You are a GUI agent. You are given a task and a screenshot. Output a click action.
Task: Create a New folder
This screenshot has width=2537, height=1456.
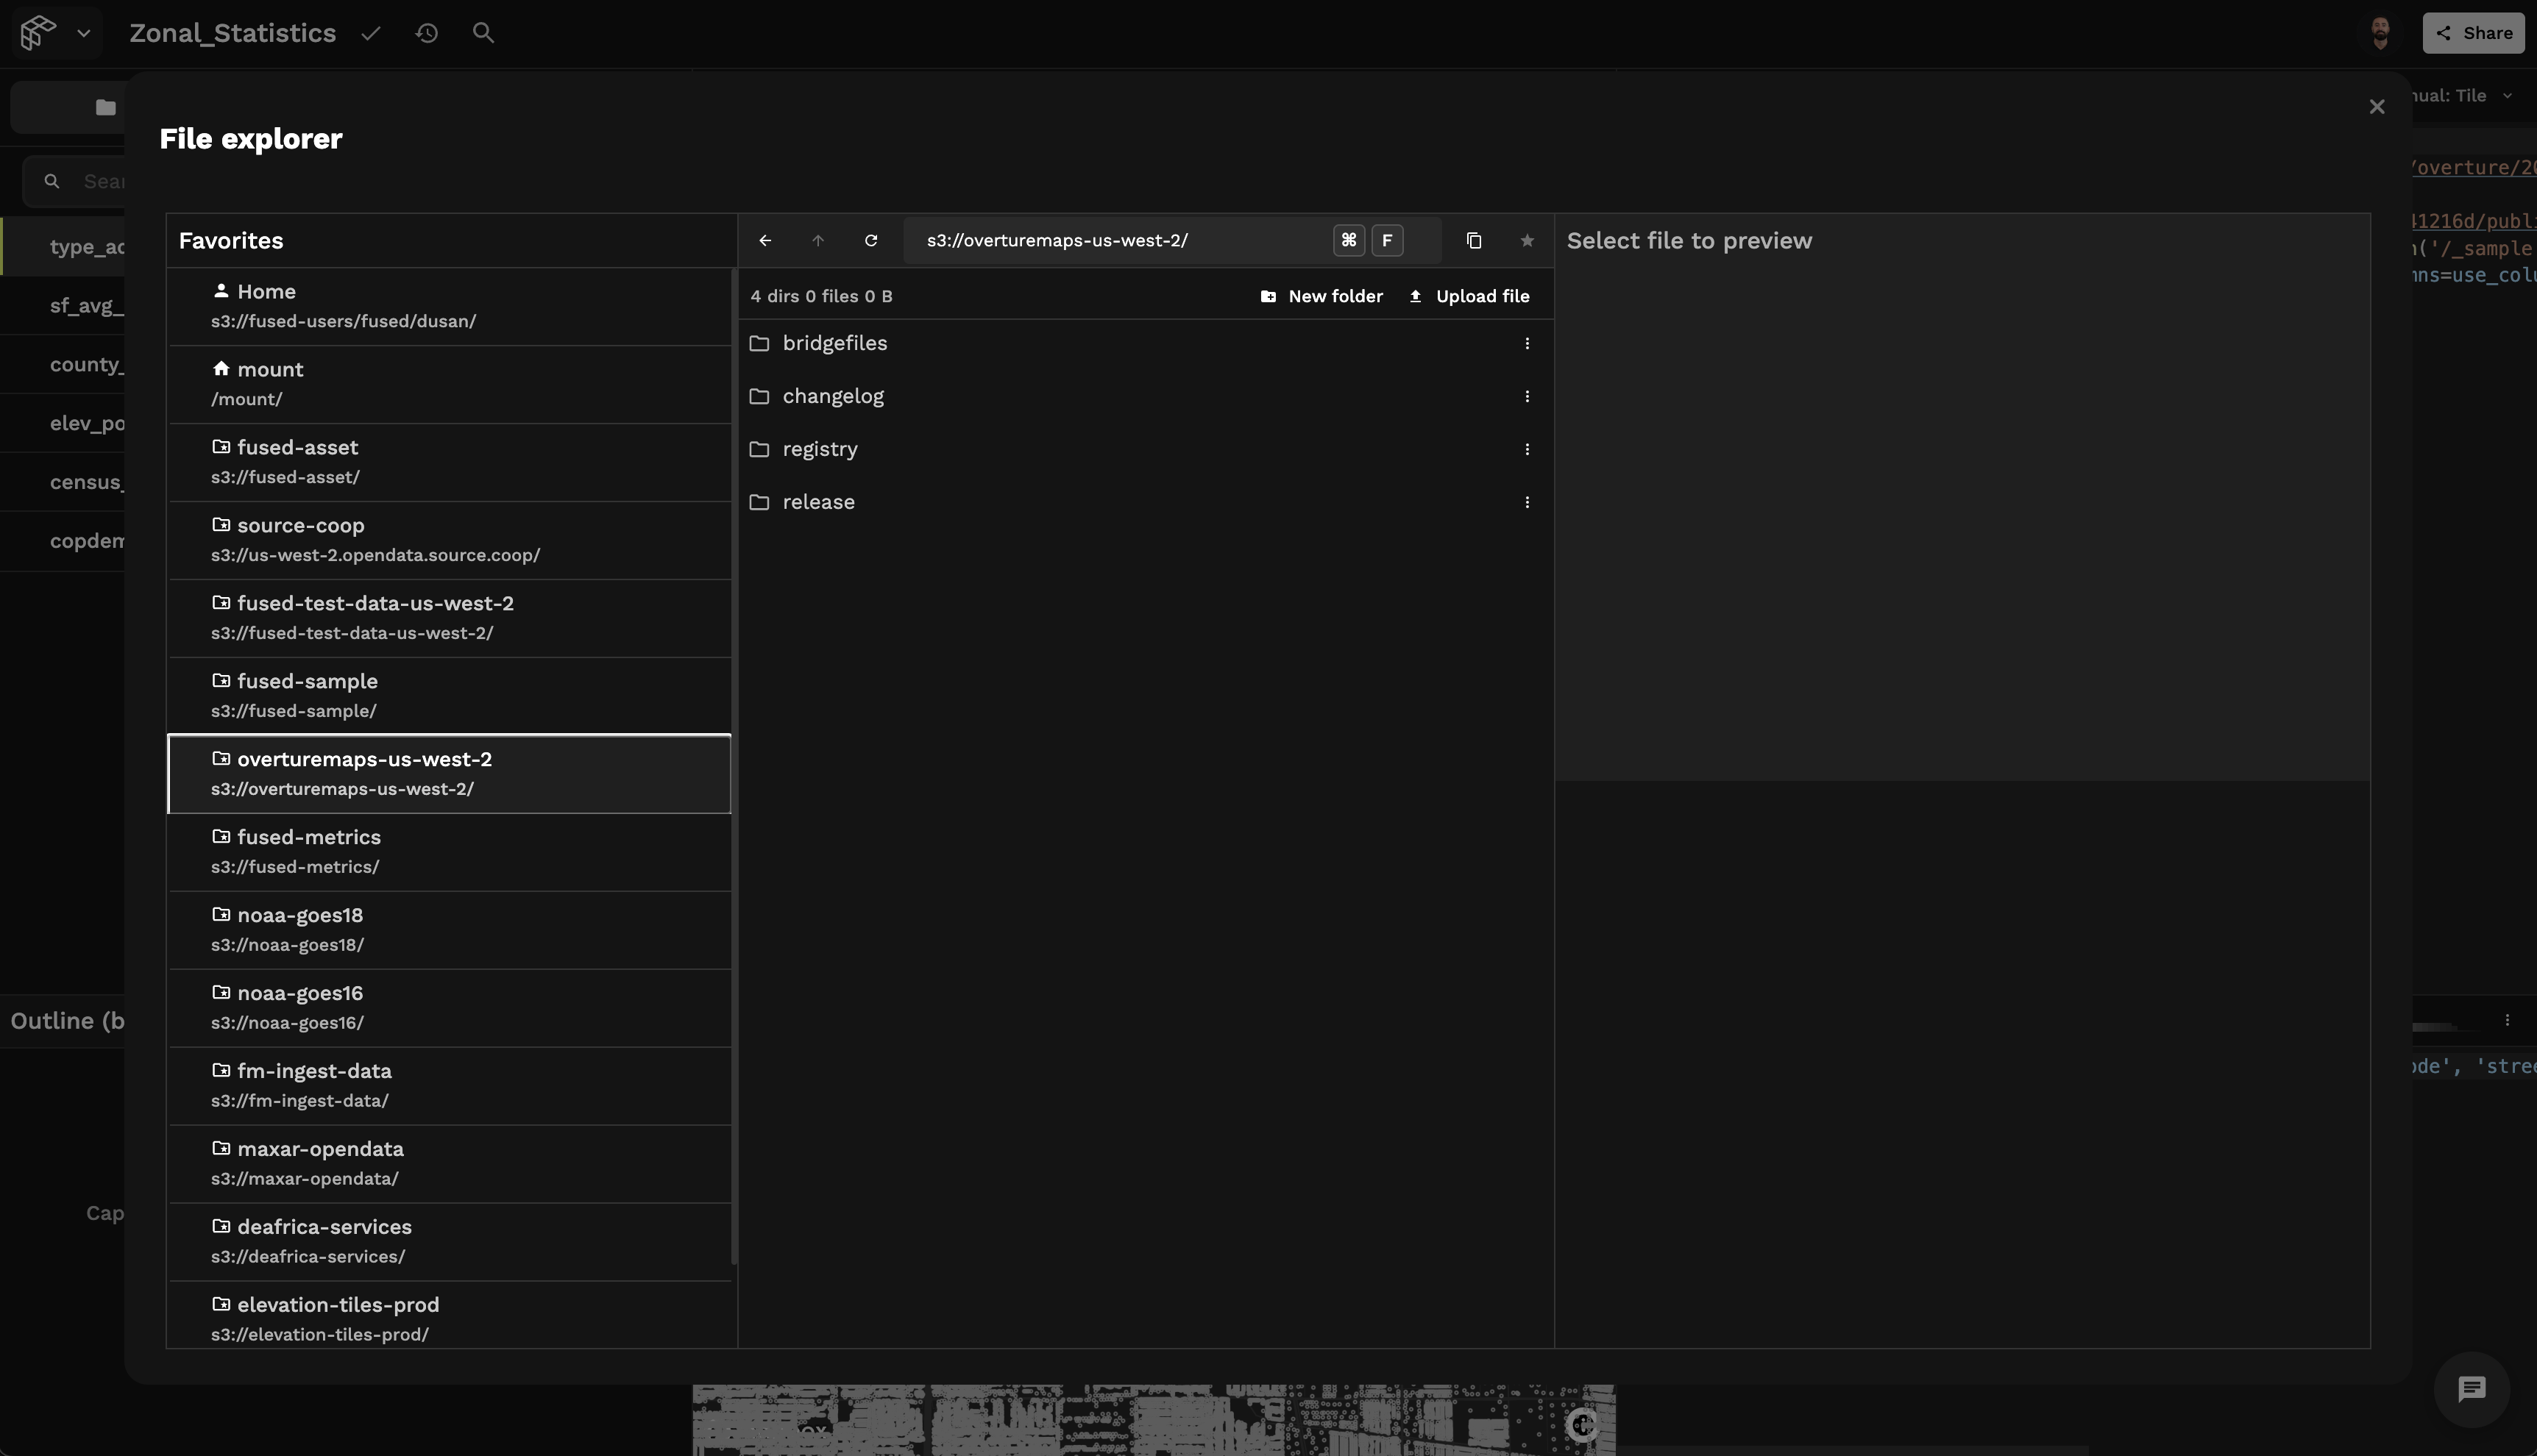point(1321,296)
